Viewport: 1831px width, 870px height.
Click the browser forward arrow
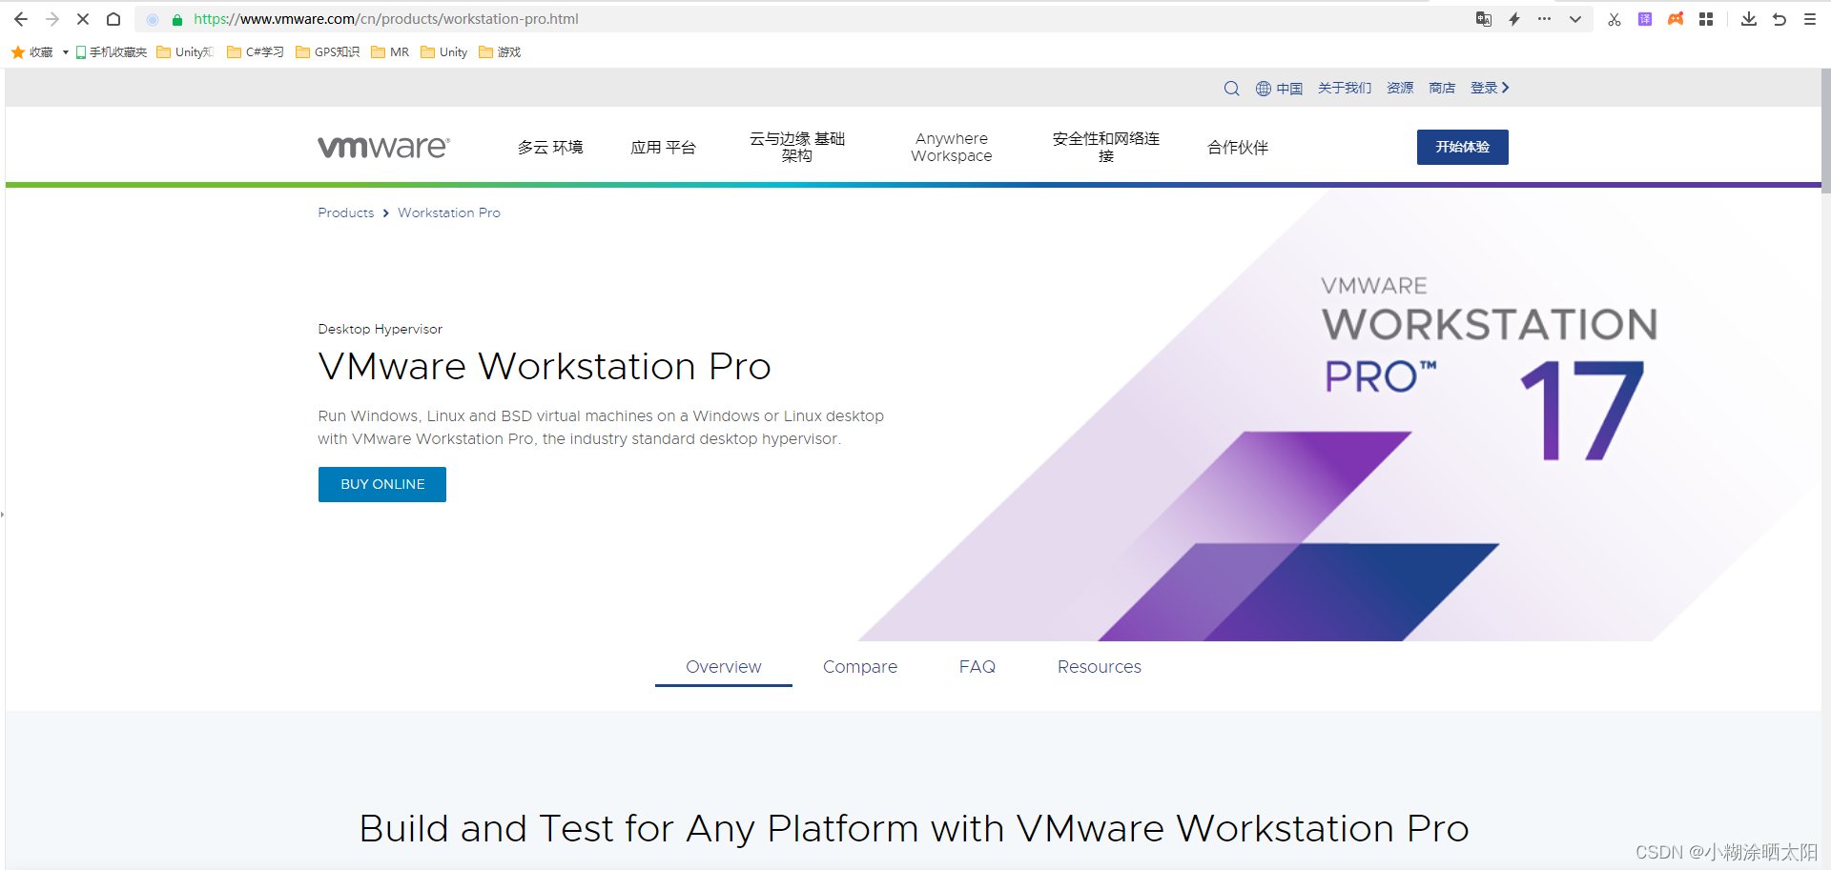[x=52, y=19]
